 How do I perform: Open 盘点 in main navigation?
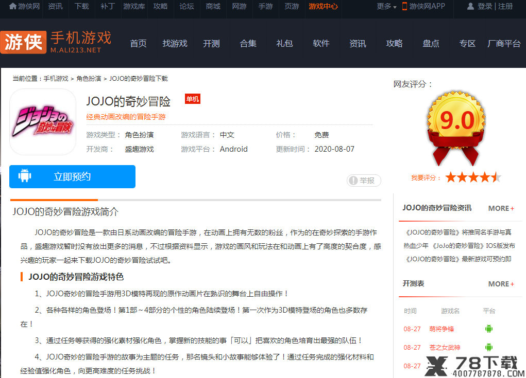[x=431, y=44]
